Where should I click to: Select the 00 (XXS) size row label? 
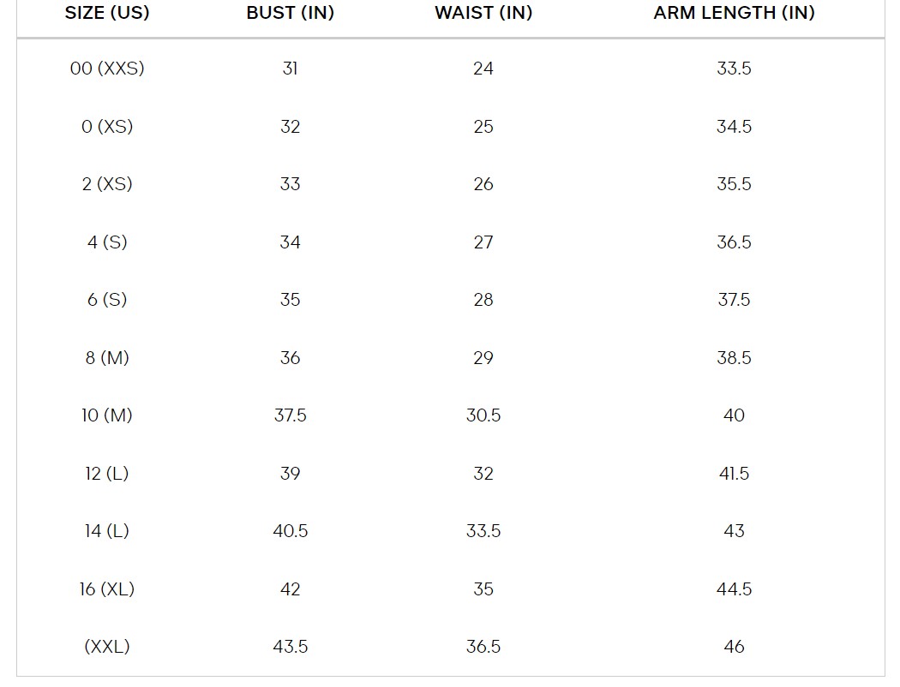(107, 69)
